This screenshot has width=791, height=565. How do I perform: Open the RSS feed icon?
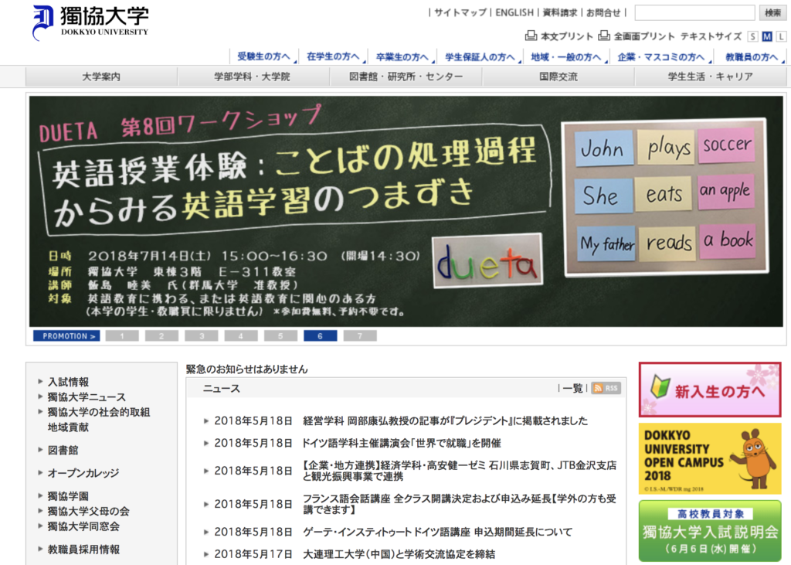coord(606,388)
